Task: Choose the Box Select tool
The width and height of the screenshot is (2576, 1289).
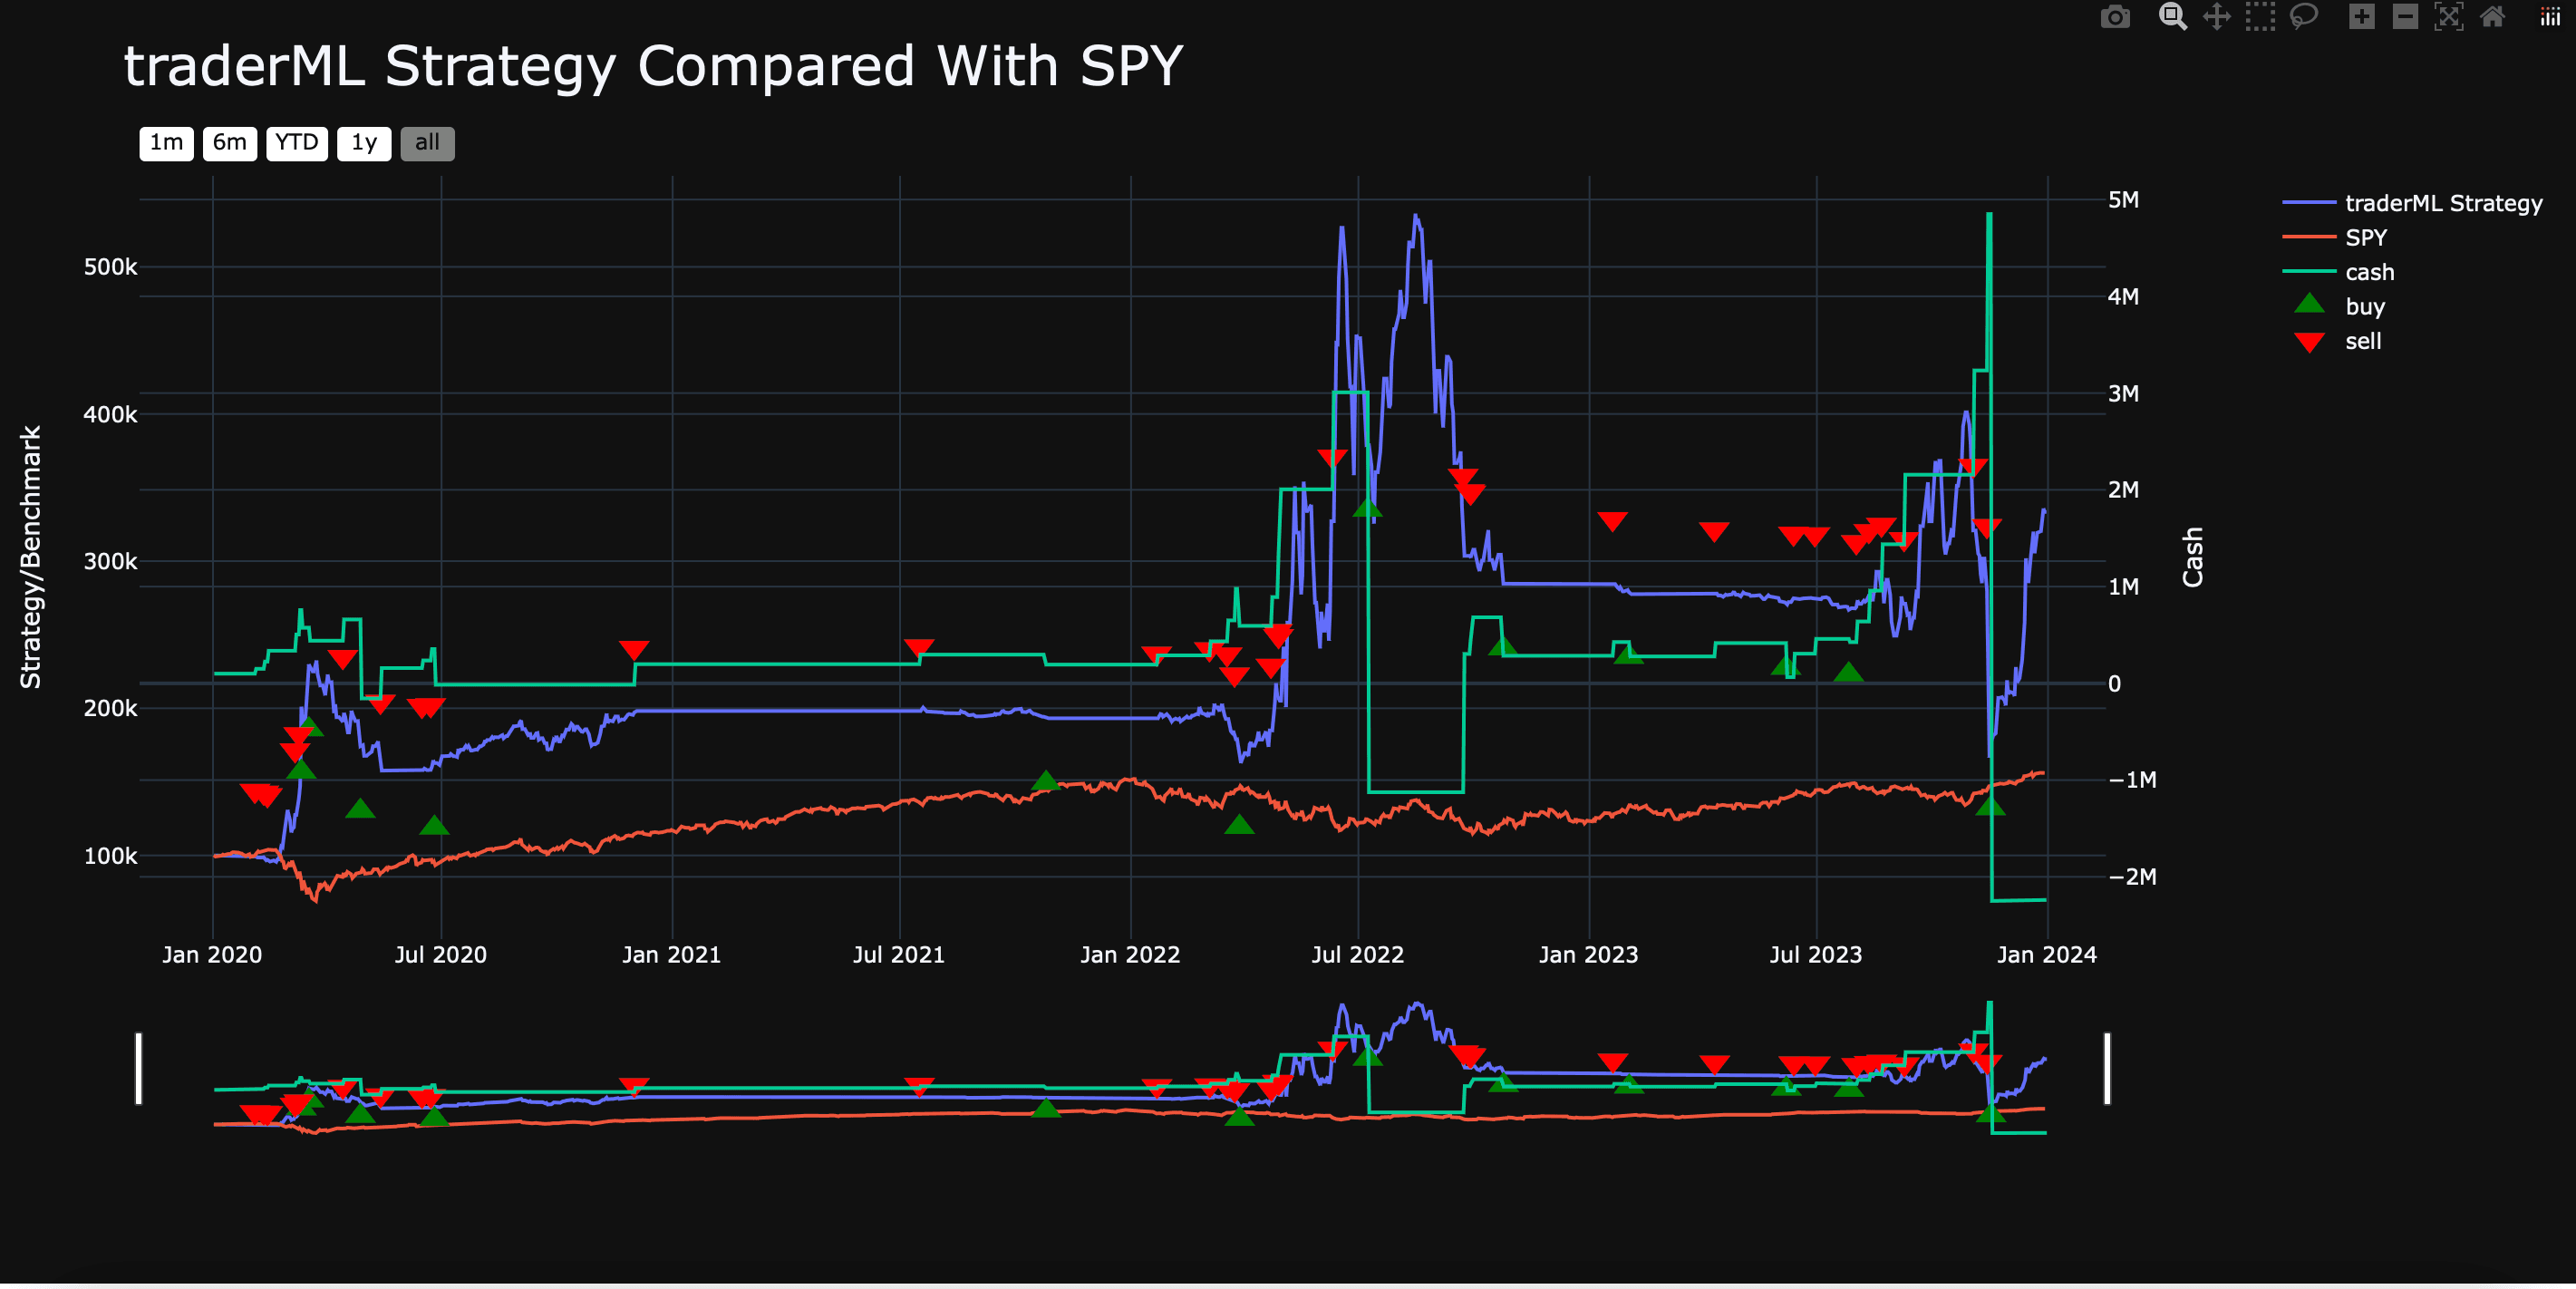Action: point(2260,17)
